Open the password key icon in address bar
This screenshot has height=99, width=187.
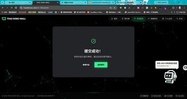click(111, 8)
